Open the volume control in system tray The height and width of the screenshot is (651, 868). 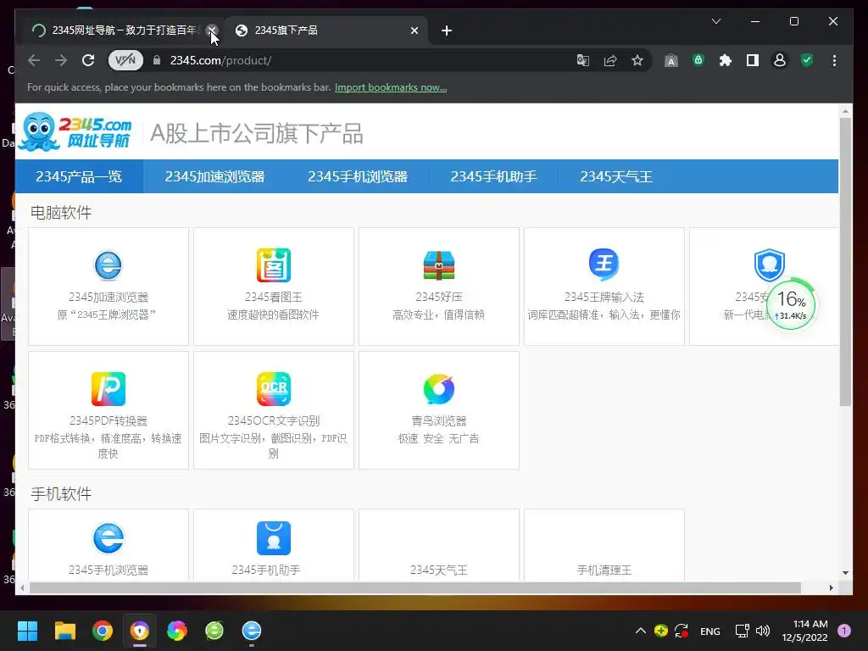pyautogui.click(x=763, y=631)
